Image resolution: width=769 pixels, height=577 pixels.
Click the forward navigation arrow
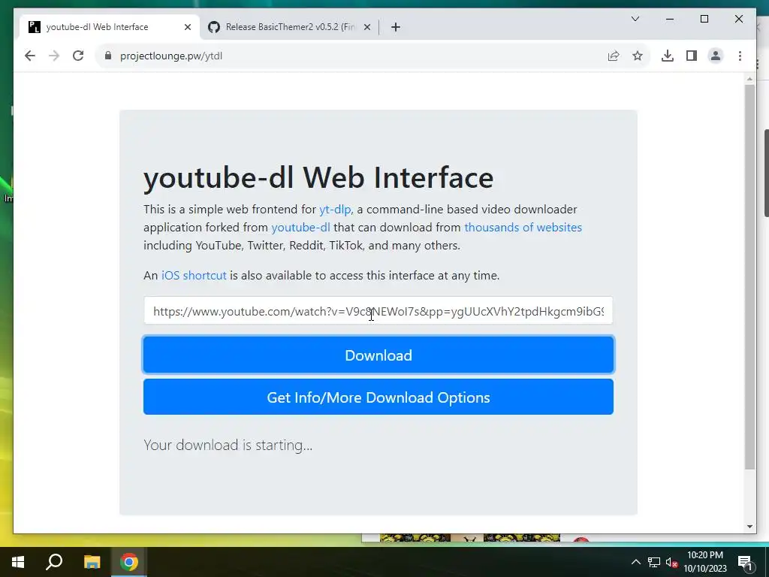pos(54,56)
